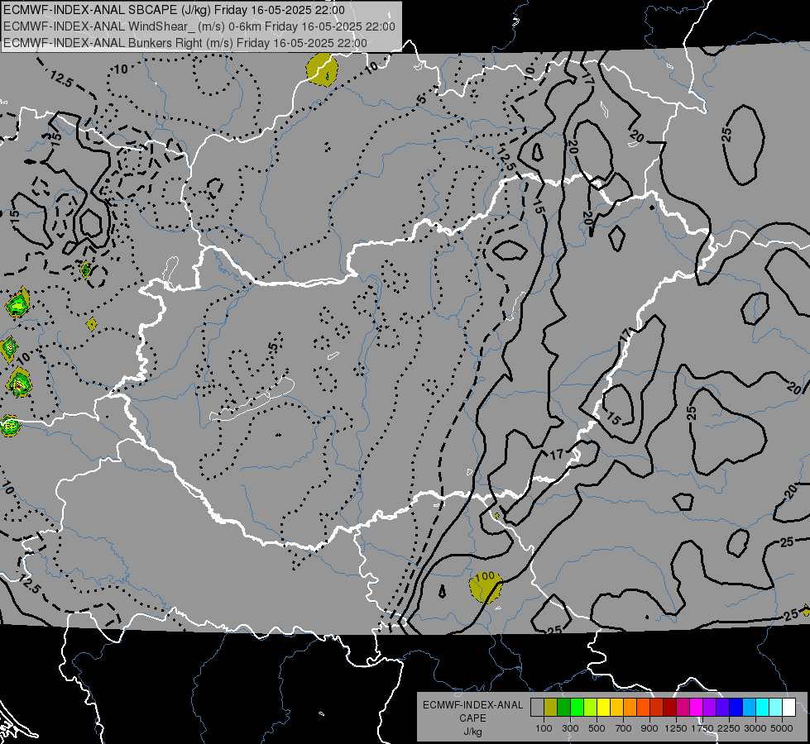Screen dimensions: 810x744
Task: Click the 2250 tick label in legend
Action: point(729,728)
